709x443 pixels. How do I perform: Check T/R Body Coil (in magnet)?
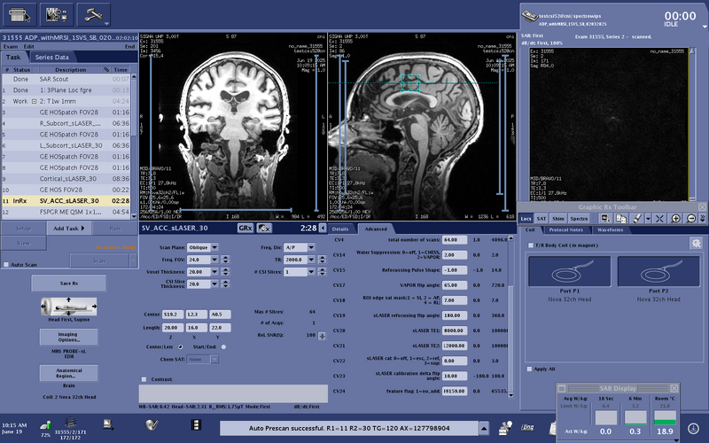pyautogui.click(x=531, y=245)
